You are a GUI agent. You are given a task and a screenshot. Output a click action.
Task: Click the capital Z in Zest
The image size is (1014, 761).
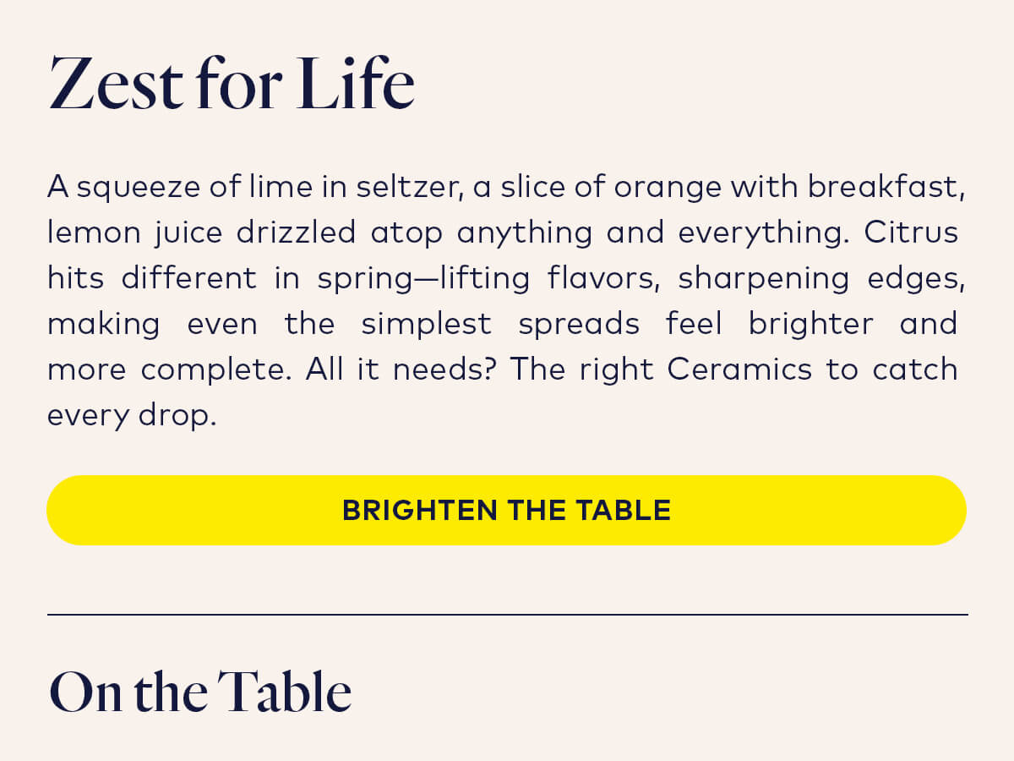73,83
